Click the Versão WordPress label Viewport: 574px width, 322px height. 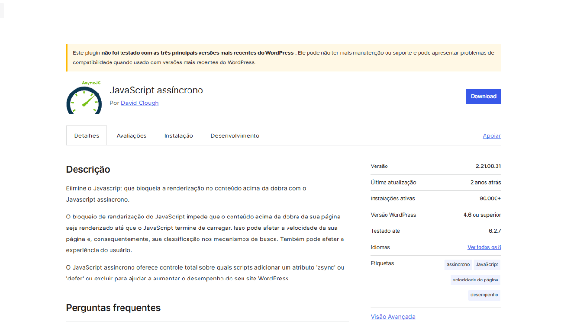pos(393,215)
